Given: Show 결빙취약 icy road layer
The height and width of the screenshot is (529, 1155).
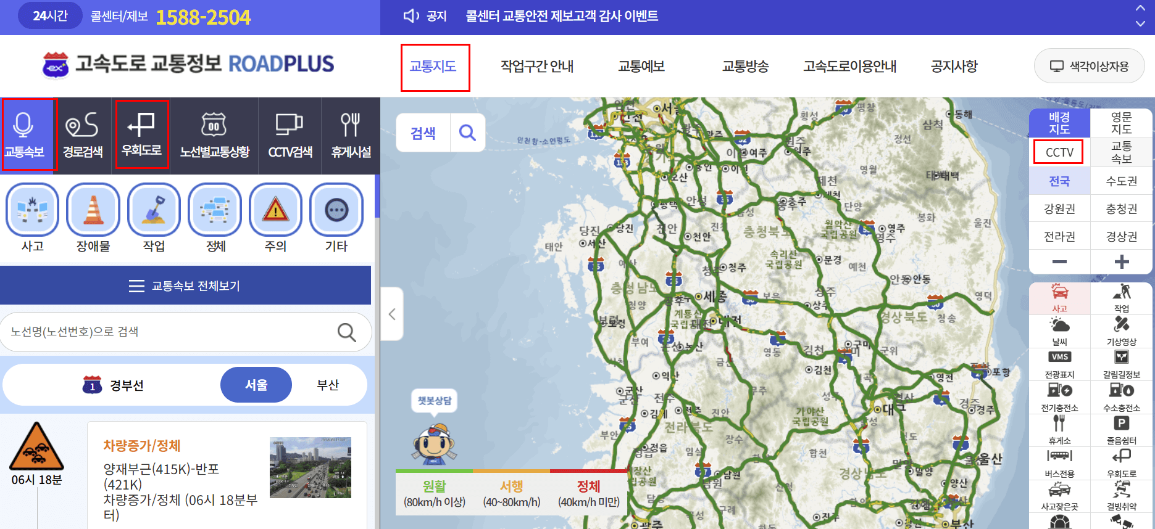Looking at the screenshot, I should (1121, 496).
